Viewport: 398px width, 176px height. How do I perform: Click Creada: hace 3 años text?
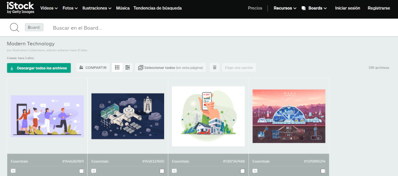(x=20, y=58)
